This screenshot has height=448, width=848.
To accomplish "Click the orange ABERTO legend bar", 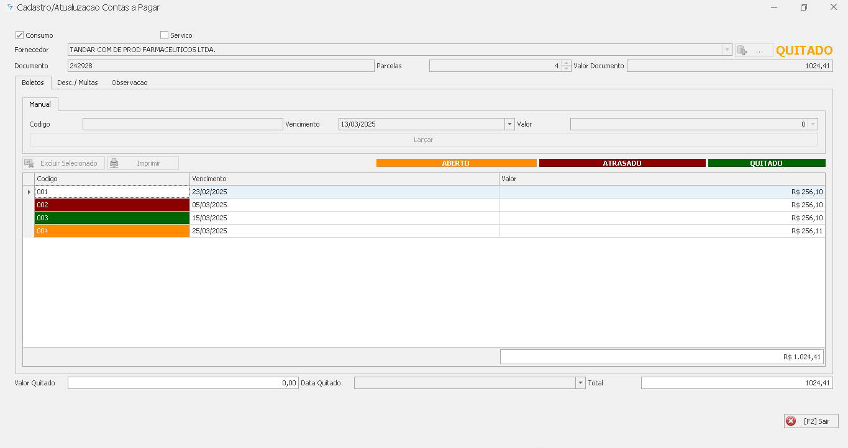I will click(x=456, y=163).
